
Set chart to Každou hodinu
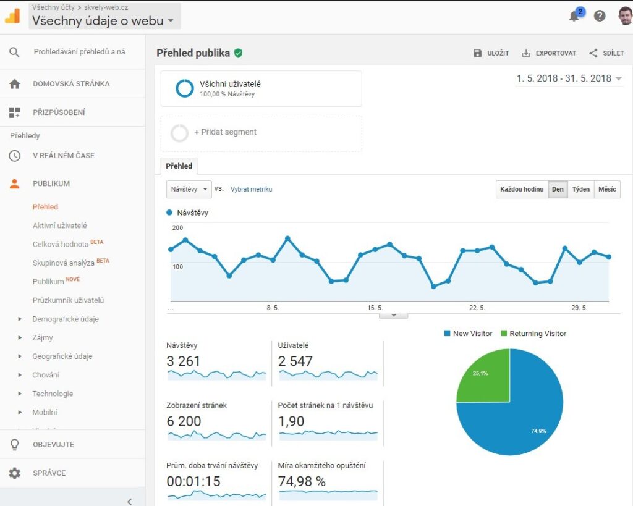(x=522, y=189)
